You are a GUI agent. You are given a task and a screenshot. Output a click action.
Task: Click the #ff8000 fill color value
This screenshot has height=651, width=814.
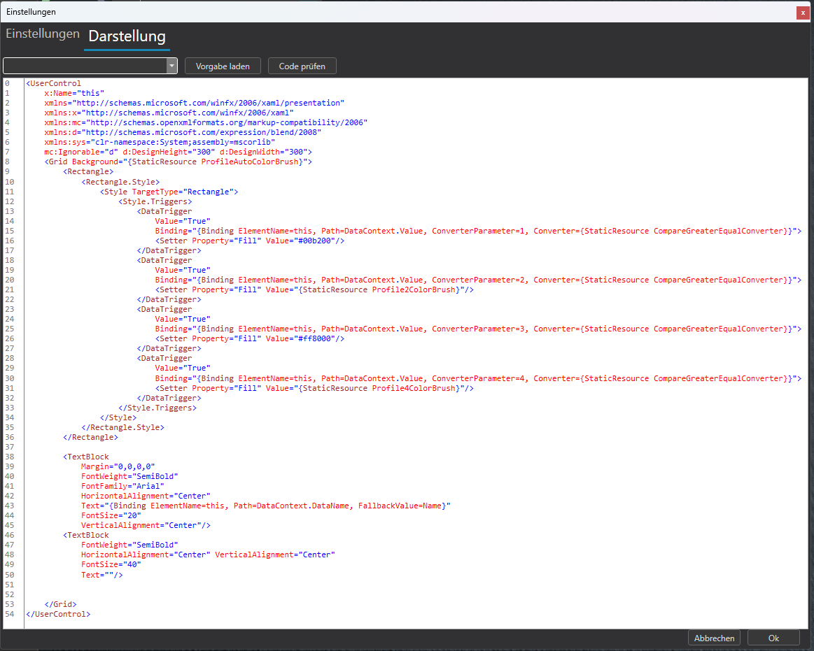pos(316,338)
